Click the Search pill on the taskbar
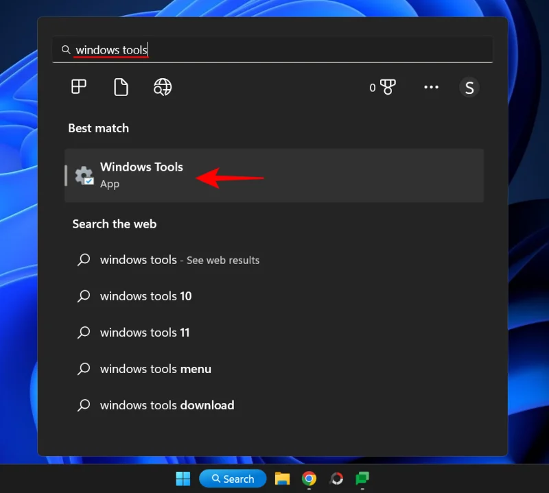Image resolution: width=549 pixels, height=493 pixels. (233, 479)
